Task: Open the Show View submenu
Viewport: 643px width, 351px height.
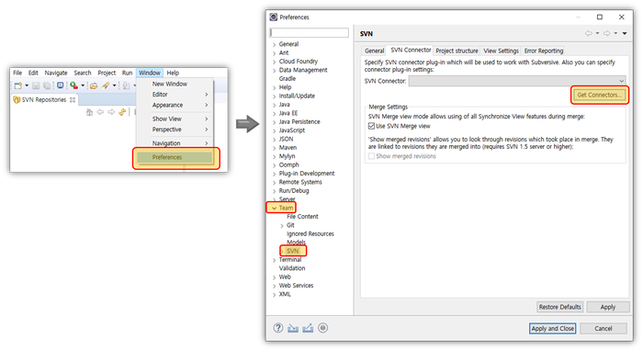Action: click(175, 119)
